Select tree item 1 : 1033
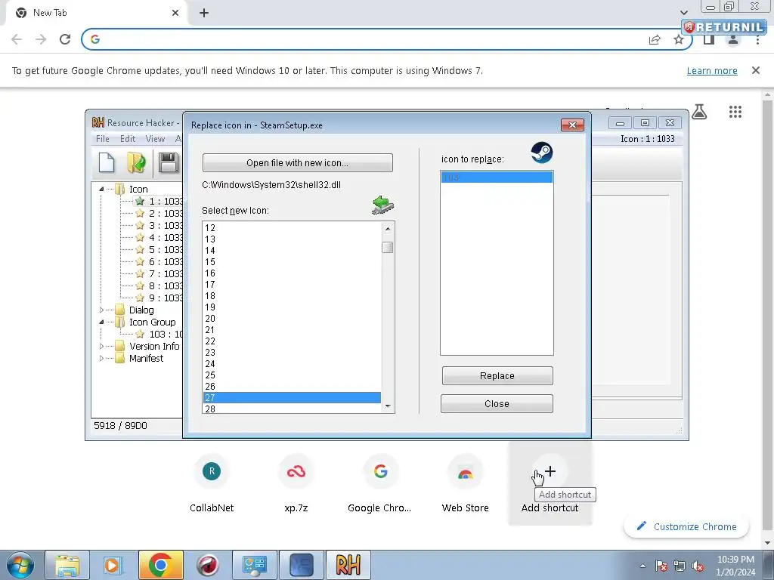The height and width of the screenshot is (580, 774). pos(159,201)
